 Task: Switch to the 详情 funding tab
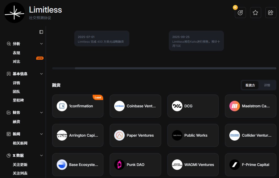(267, 85)
